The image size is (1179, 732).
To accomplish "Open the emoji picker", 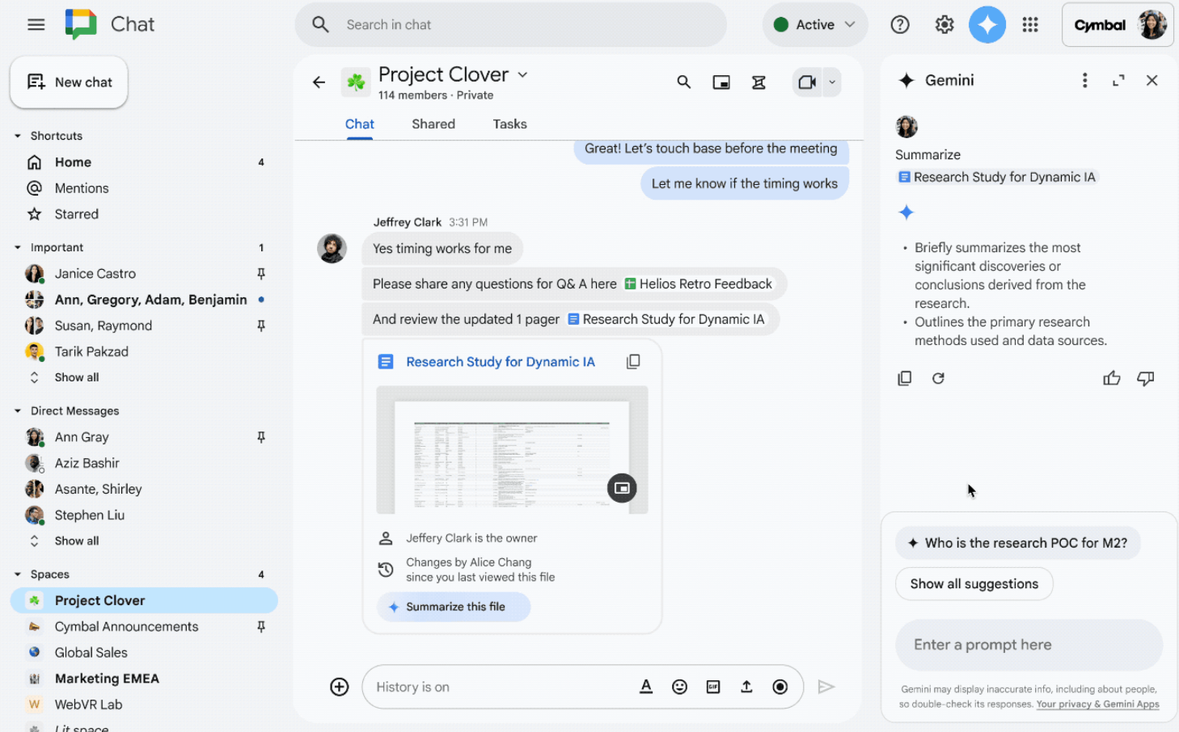I will [x=679, y=687].
